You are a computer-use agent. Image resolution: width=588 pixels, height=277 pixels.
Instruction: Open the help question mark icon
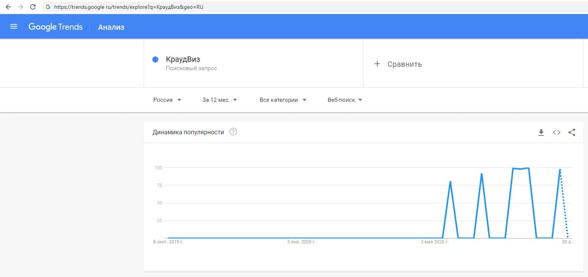coord(233,132)
